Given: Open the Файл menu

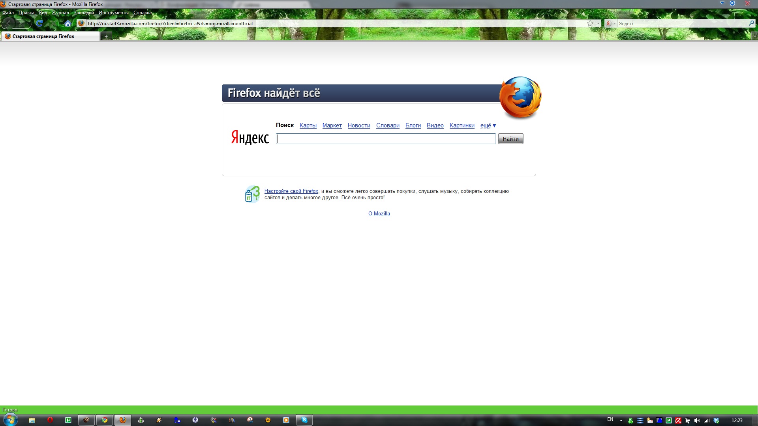Looking at the screenshot, I should point(8,13).
